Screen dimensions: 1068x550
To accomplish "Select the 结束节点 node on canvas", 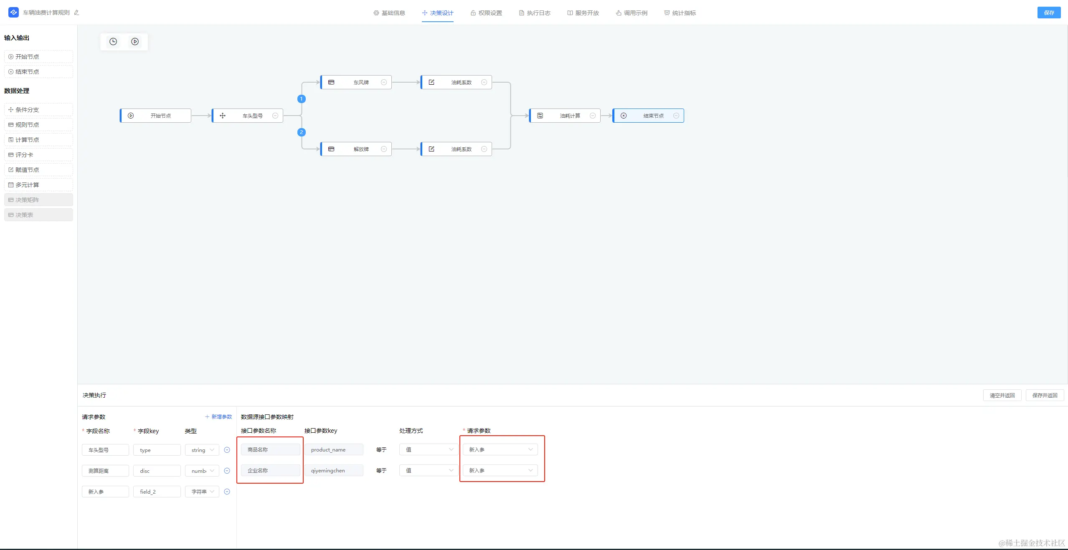I will [x=648, y=116].
